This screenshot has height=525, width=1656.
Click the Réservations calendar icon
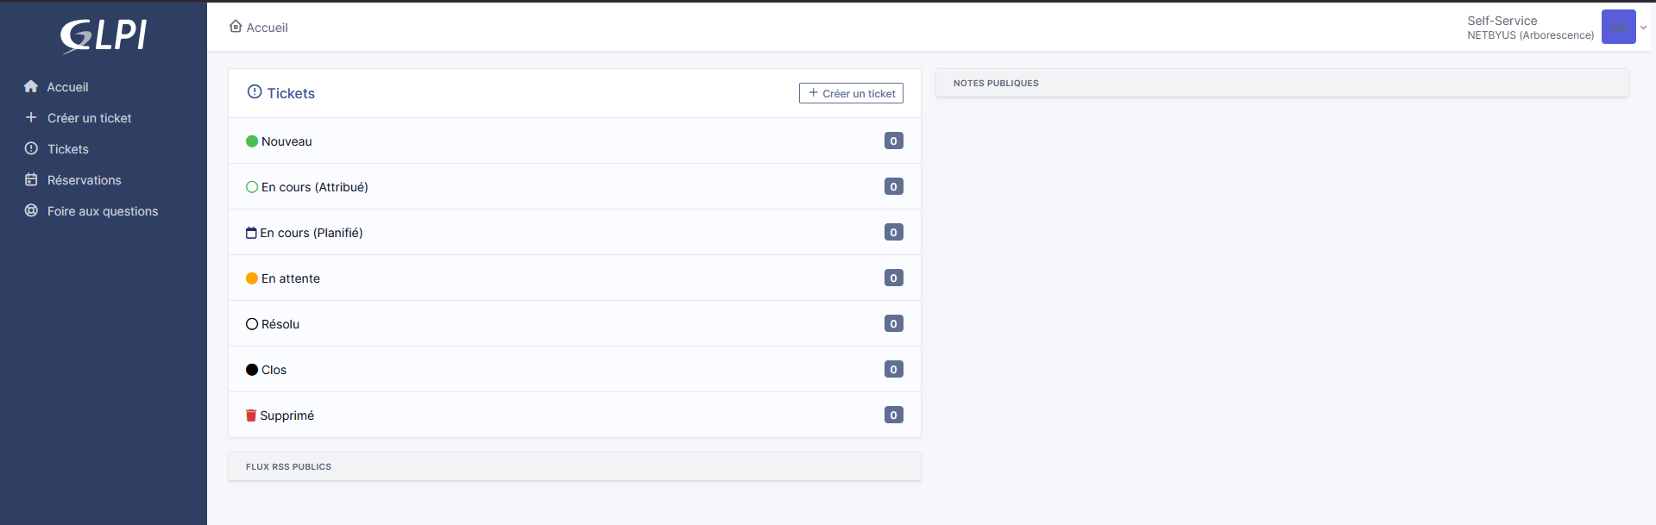31,179
